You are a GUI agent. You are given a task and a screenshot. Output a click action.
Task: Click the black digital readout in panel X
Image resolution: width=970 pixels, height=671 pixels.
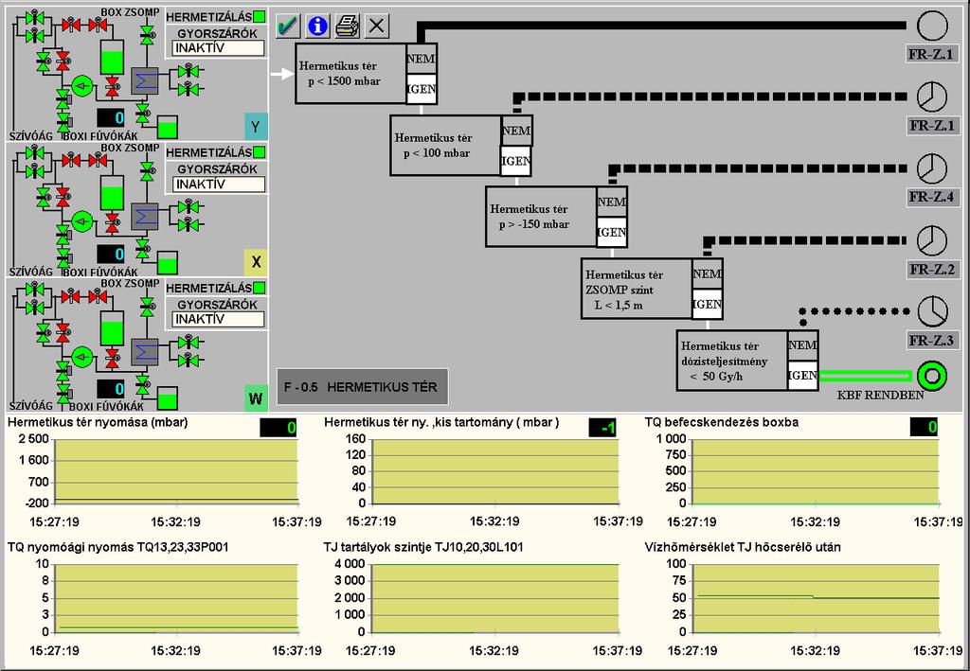coord(111,254)
